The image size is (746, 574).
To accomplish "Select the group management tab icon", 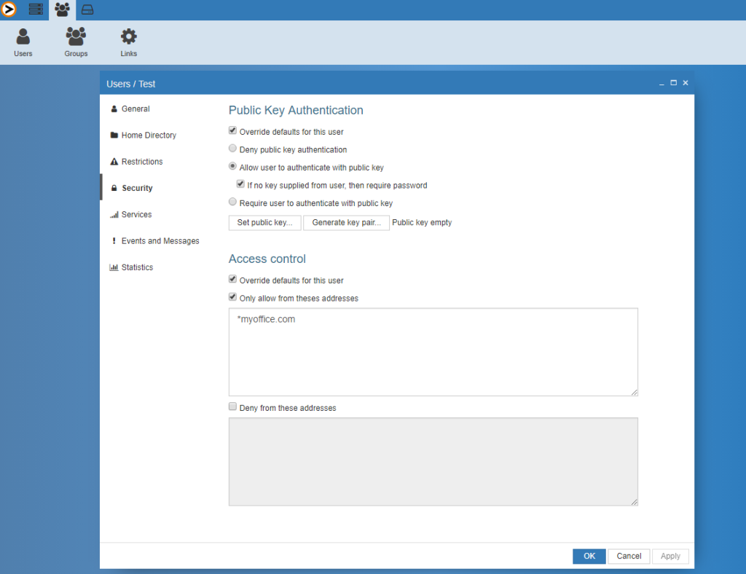I will click(x=61, y=9).
